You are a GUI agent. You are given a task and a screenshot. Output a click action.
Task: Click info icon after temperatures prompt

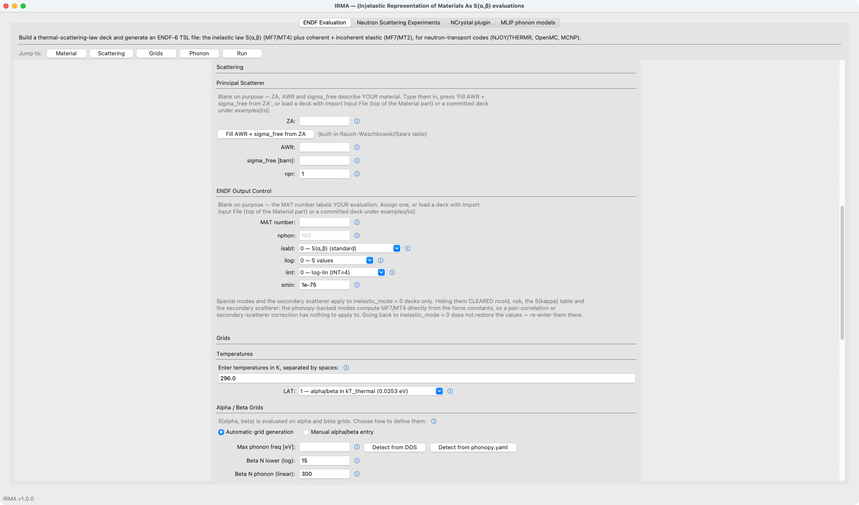346,368
